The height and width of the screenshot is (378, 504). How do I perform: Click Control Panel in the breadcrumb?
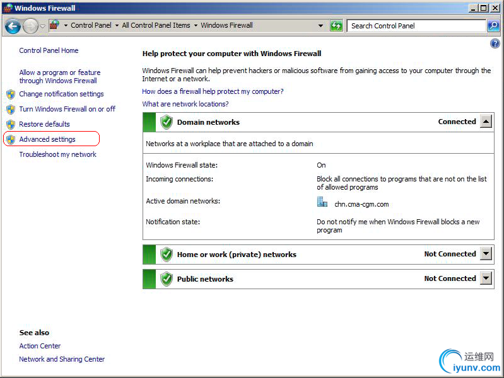coord(91,25)
